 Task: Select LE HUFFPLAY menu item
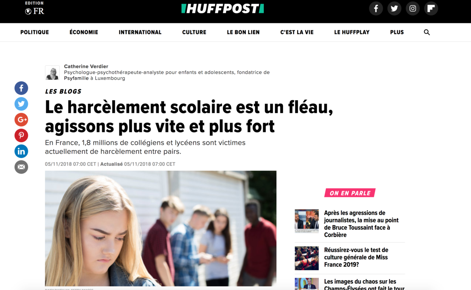pos(352,32)
